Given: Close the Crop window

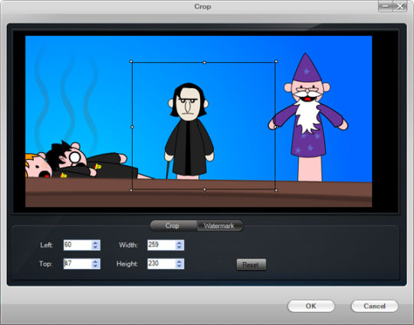Looking at the screenshot, I should click(400, 6).
